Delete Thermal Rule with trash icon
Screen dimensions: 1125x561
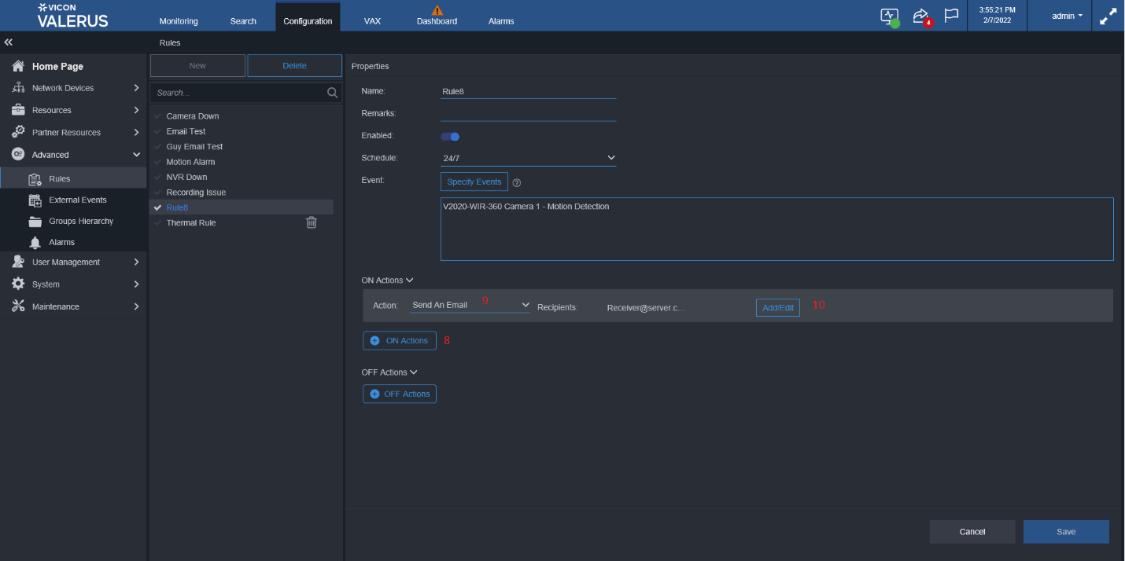tap(312, 222)
